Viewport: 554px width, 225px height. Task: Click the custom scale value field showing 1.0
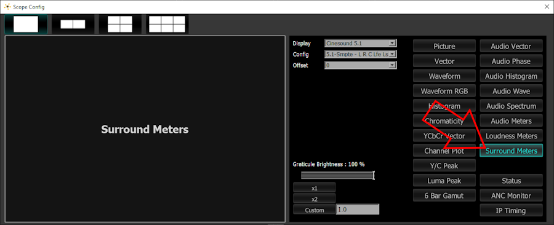(x=358, y=209)
